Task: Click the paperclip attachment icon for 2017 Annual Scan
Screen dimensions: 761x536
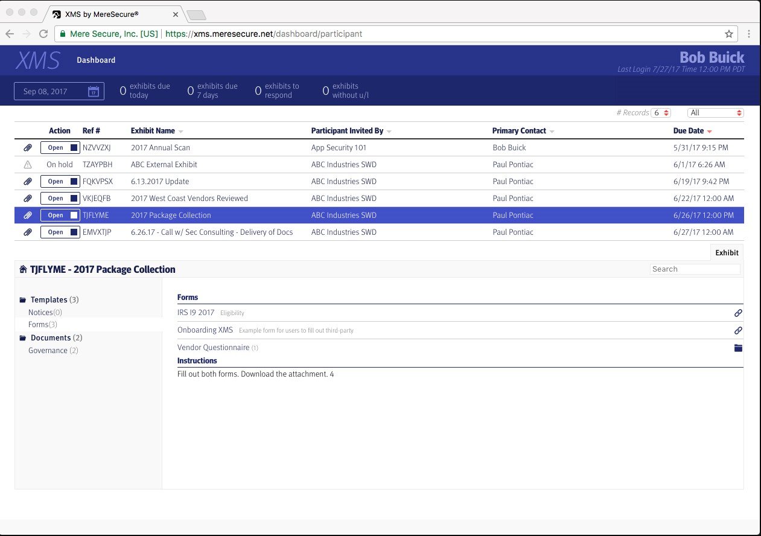Action: click(27, 147)
